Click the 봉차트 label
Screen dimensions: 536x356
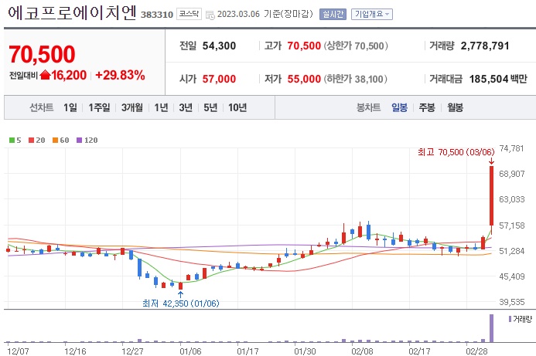368,107
